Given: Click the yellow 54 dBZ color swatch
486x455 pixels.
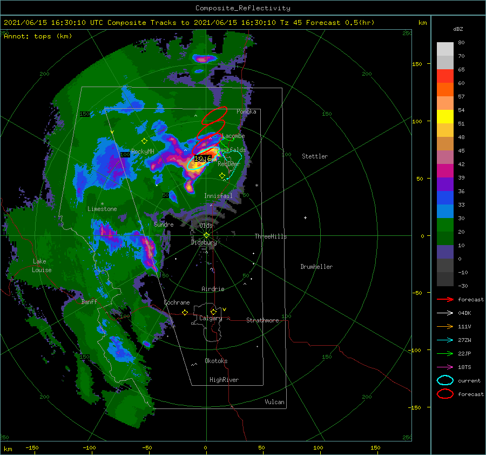Looking at the screenshot, I should pyautogui.click(x=445, y=116).
